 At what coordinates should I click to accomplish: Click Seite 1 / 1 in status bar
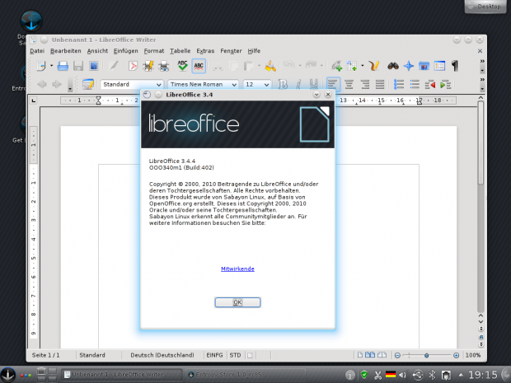pos(45,355)
